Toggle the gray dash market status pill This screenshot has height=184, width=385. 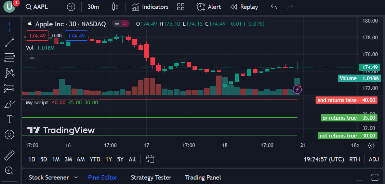117,24
